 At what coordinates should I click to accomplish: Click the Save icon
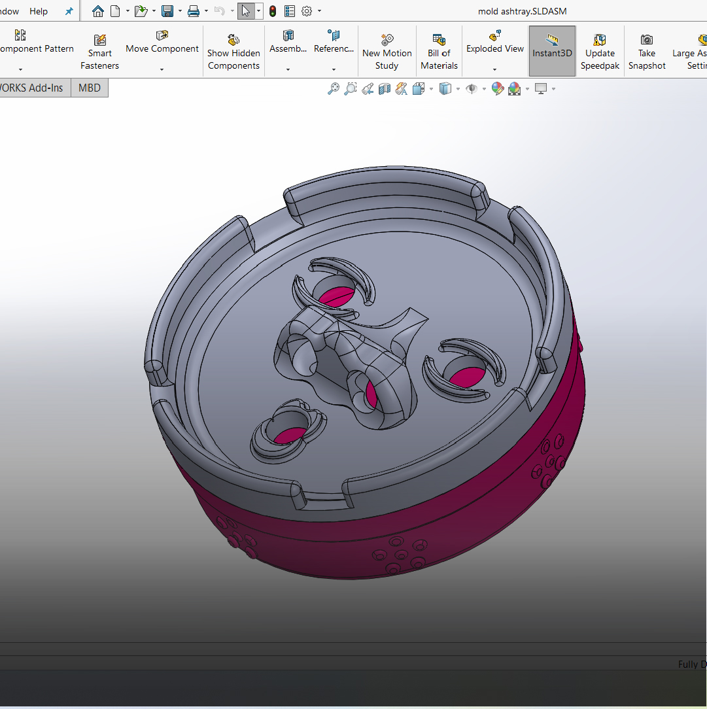click(167, 11)
